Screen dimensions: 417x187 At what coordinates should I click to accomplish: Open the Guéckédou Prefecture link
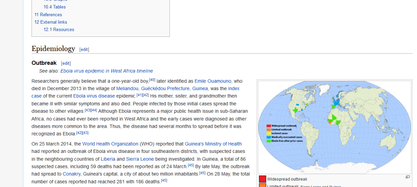(x=165, y=88)
